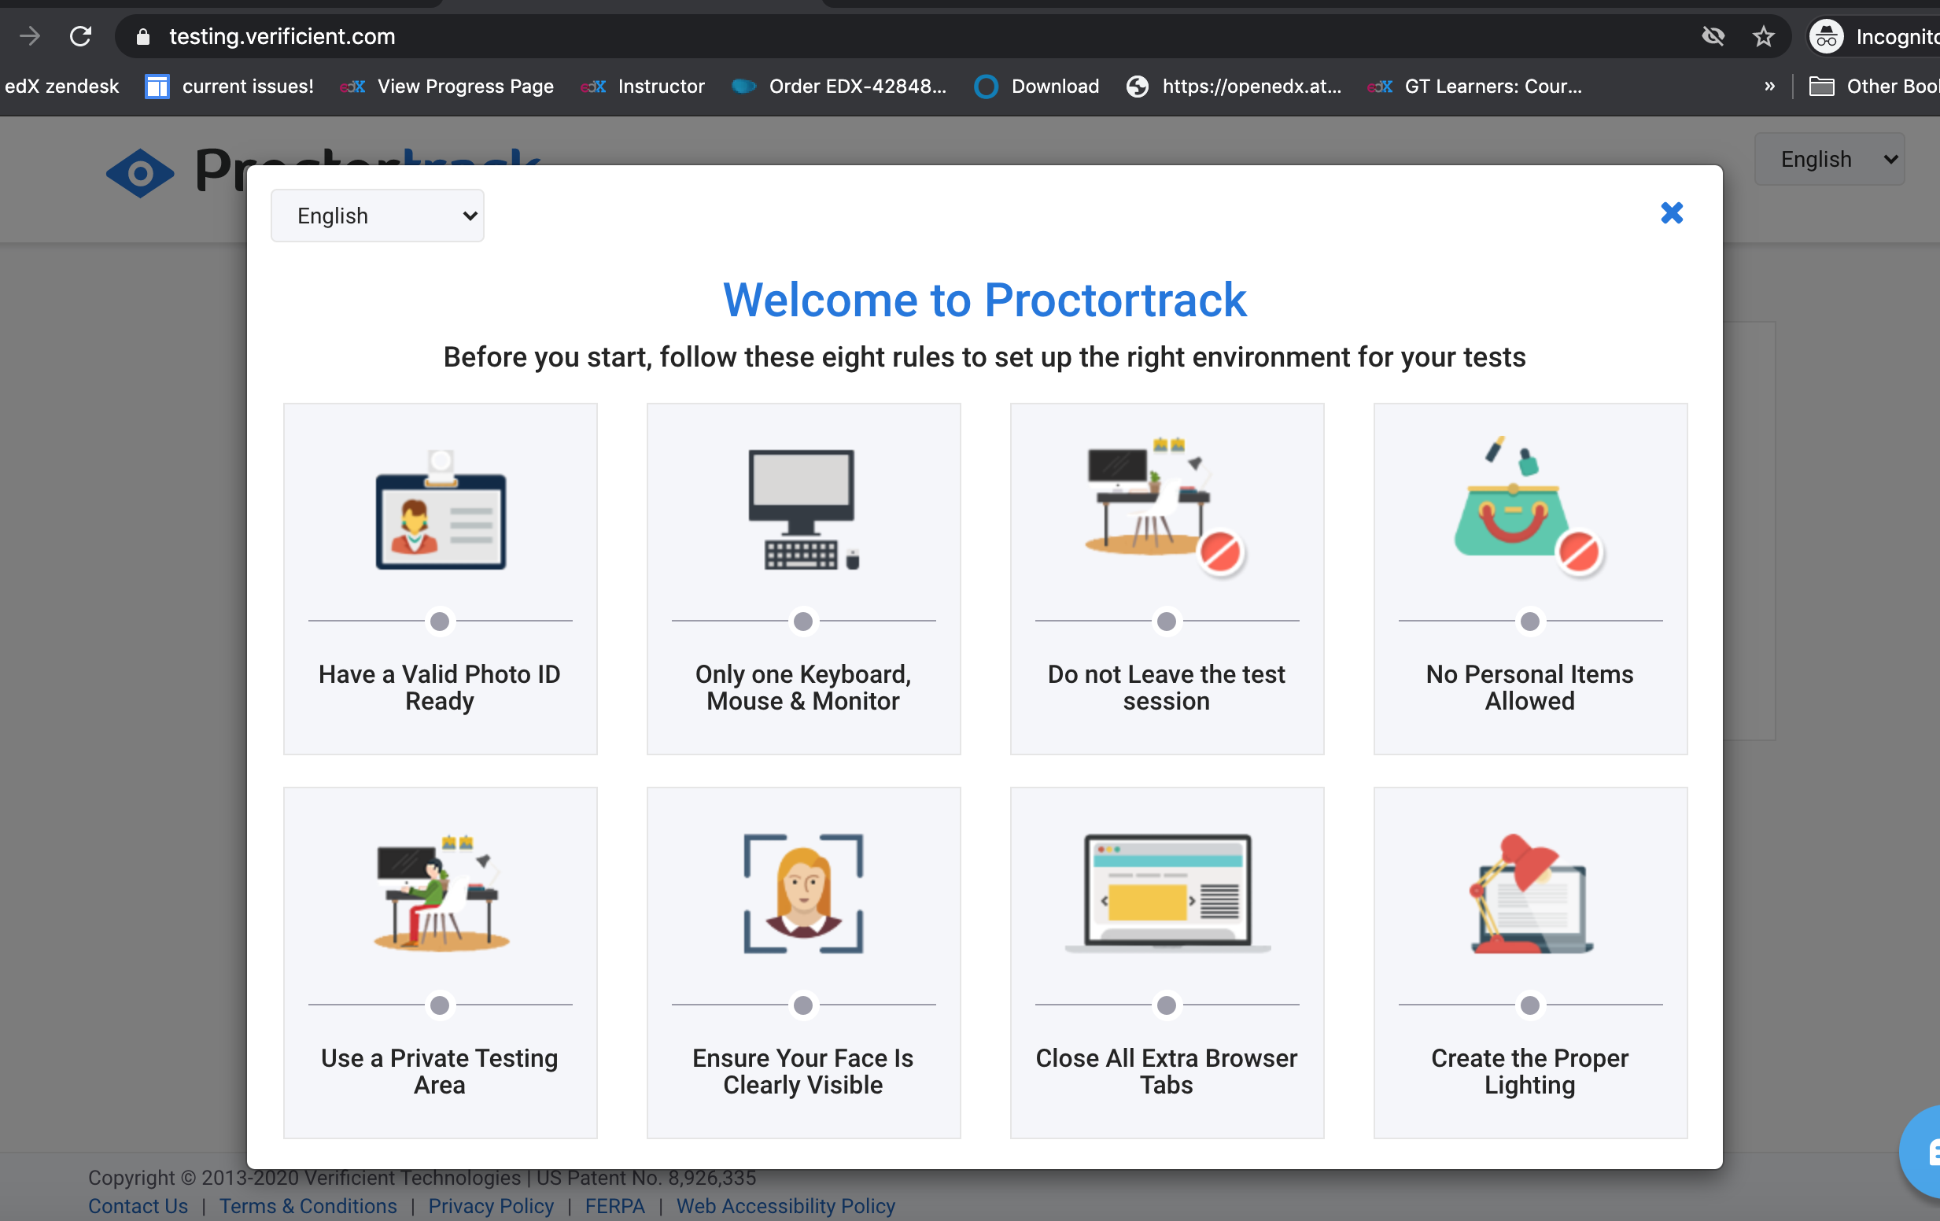Expand the hidden bookmarks chevron on bookmarks bar
Screen dimensions: 1940x1221
pos(1769,87)
